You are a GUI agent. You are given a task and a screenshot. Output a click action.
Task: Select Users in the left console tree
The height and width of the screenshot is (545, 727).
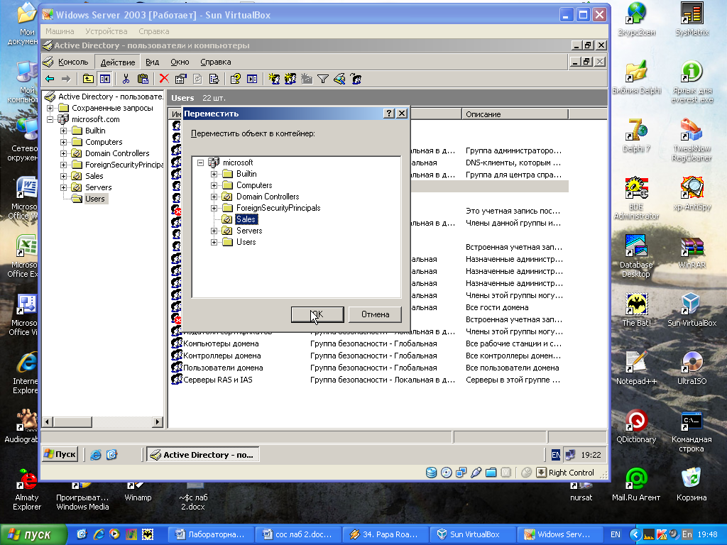pos(95,199)
